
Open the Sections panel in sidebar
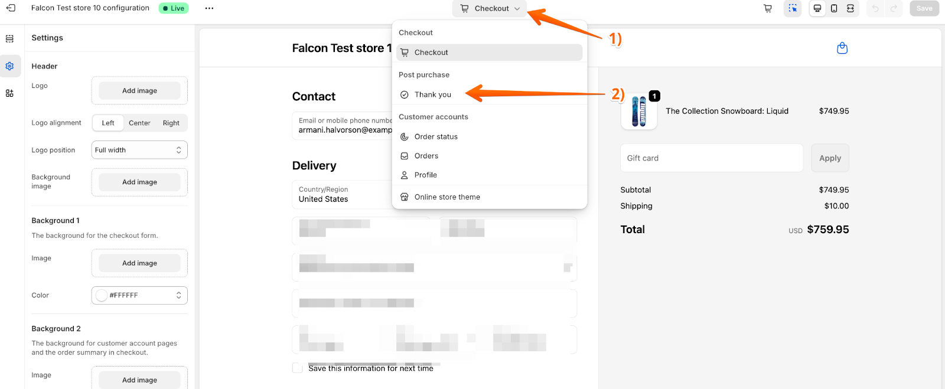click(x=9, y=39)
